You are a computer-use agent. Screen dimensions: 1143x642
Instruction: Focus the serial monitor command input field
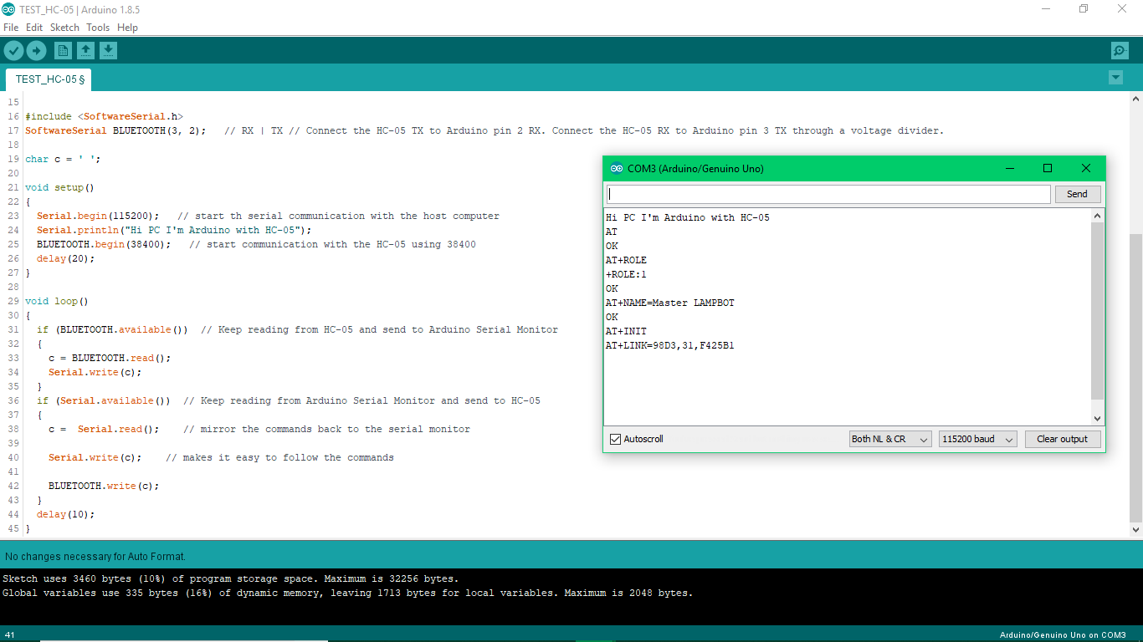(828, 194)
